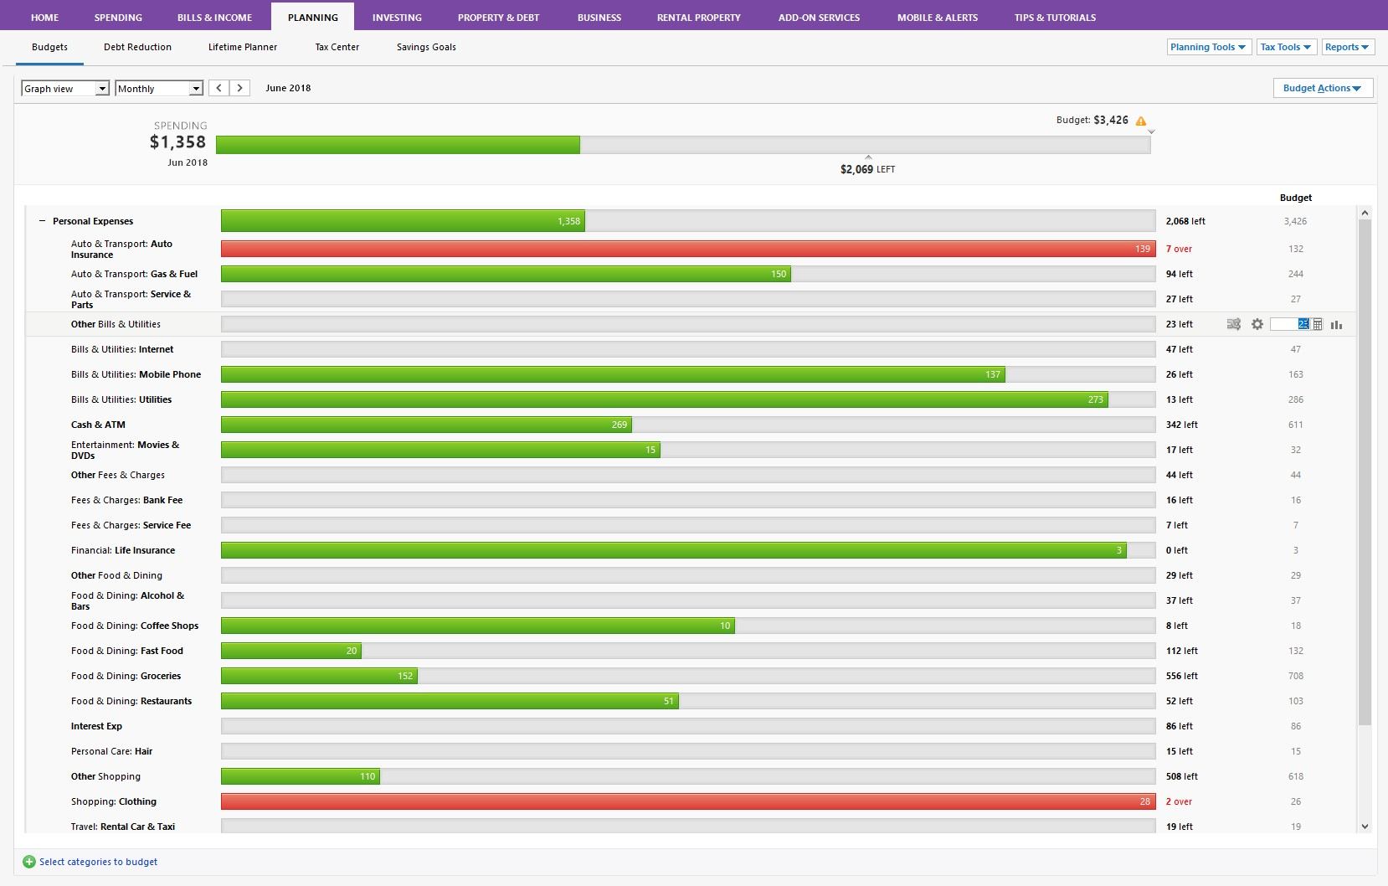Viewport: 1388px width, 886px height.
Task: Show the category history bar chart icon
Action: 1336,324
